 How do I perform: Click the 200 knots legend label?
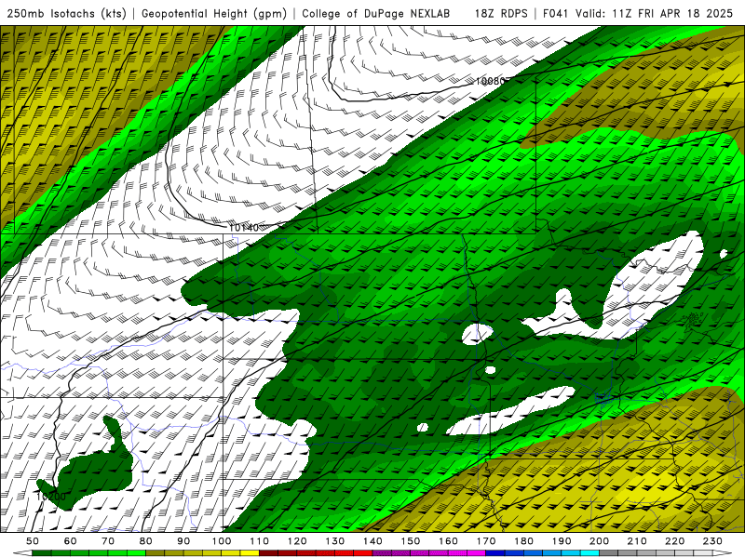coord(599,541)
